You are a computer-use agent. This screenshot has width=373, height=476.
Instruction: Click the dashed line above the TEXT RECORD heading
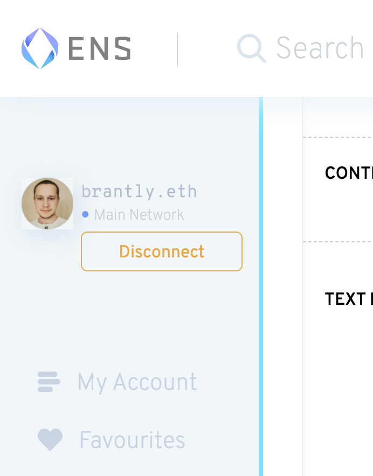338,242
